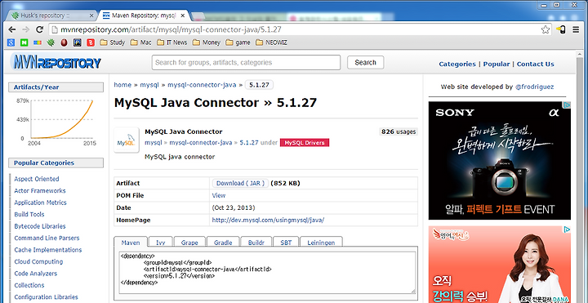This screenshot has height=303, width=588.
Task: Open the Configuration Libraries category
Action: pyautogui.click(x=46, y=297)
